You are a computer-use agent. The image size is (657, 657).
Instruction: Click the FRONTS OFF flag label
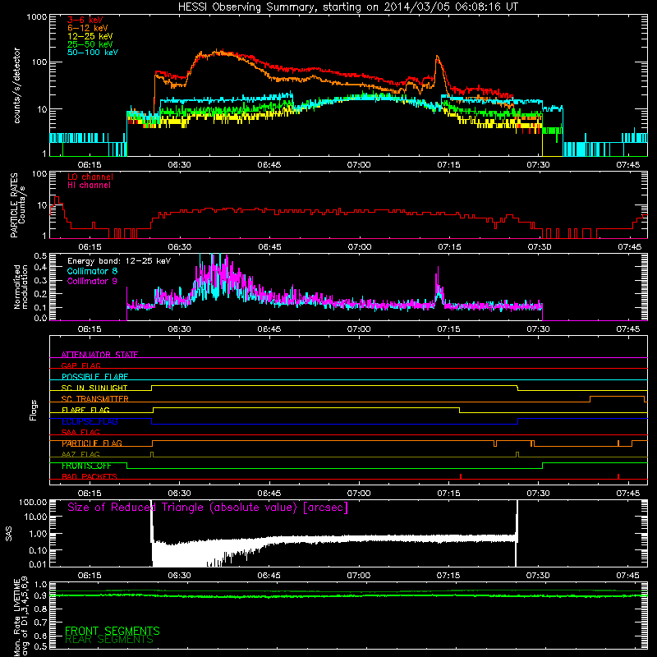pos(86,466)
